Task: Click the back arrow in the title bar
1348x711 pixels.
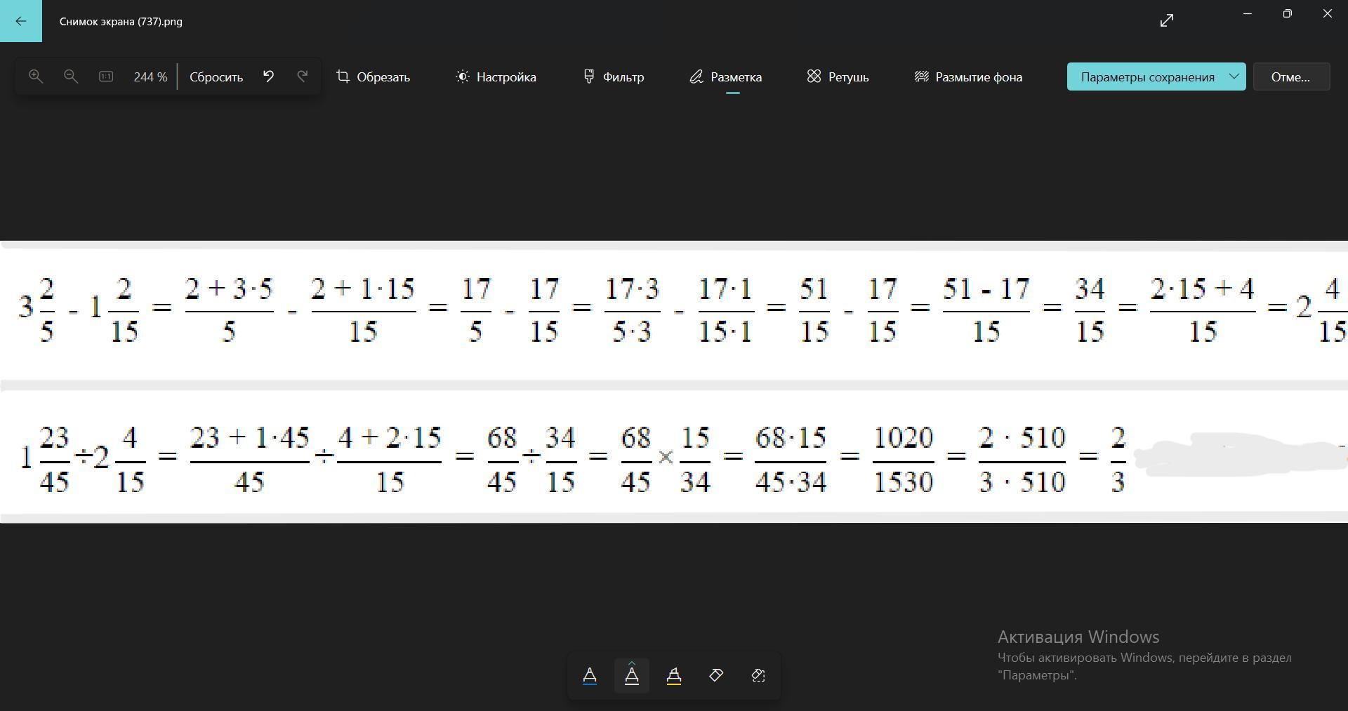Action: pyautogui.click(x=21, y=21)
